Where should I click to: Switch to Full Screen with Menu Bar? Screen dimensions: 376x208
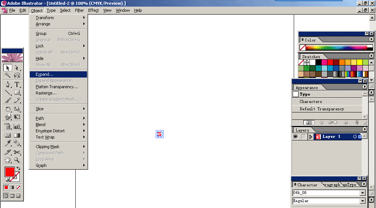[x=12, y=196]
